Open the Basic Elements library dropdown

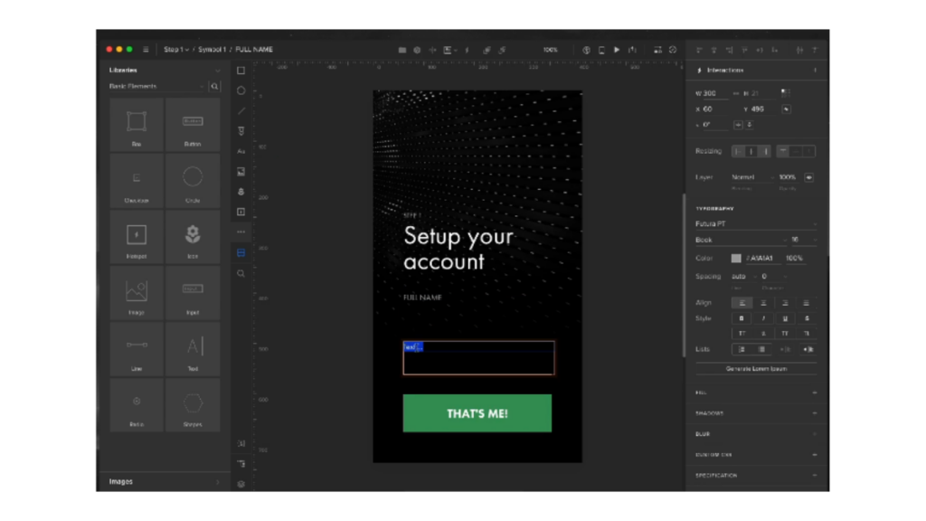(156, 86)
